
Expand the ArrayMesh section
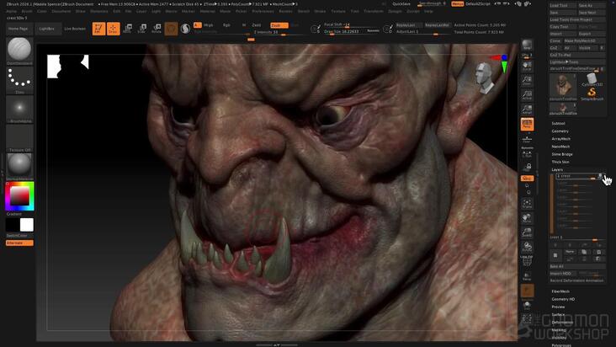pyautogui.click(x=561, y=139)
